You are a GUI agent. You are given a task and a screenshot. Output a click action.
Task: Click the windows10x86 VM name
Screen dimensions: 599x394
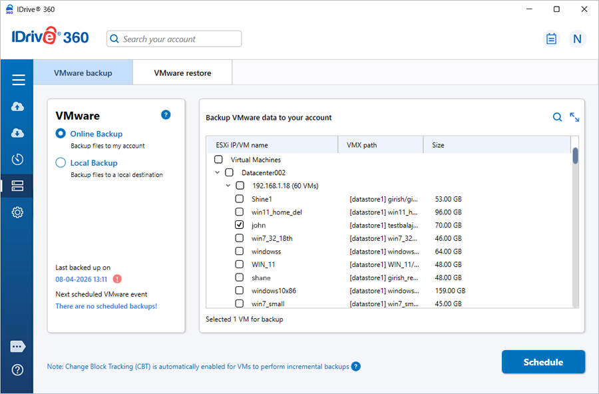point(274,291)
